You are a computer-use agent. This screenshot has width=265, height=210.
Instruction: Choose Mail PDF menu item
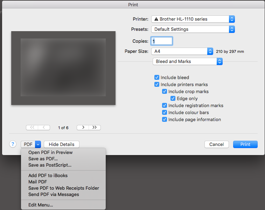click(x=63, y=182)
